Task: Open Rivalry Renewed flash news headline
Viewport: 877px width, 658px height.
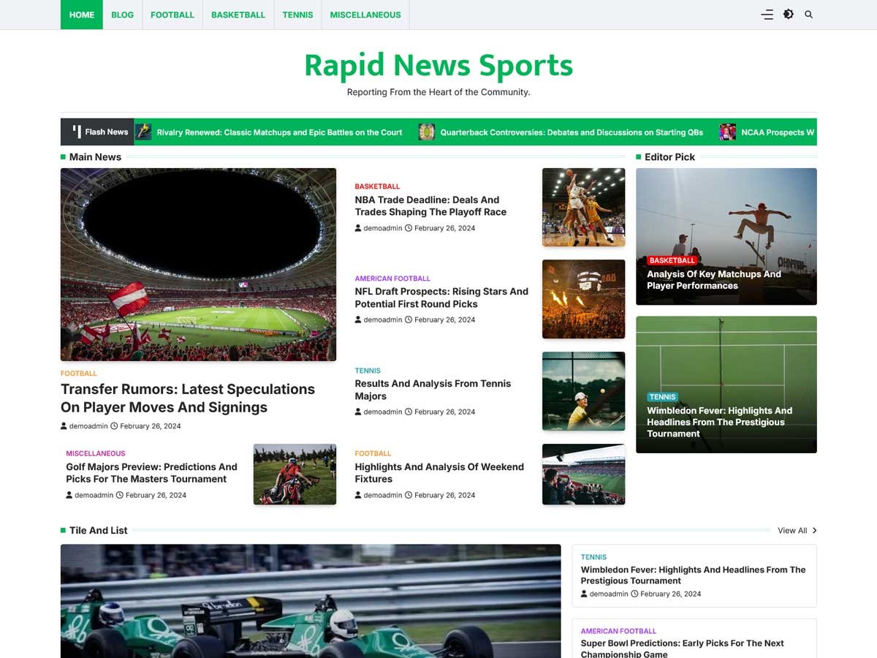Action: tap(279, 132)
